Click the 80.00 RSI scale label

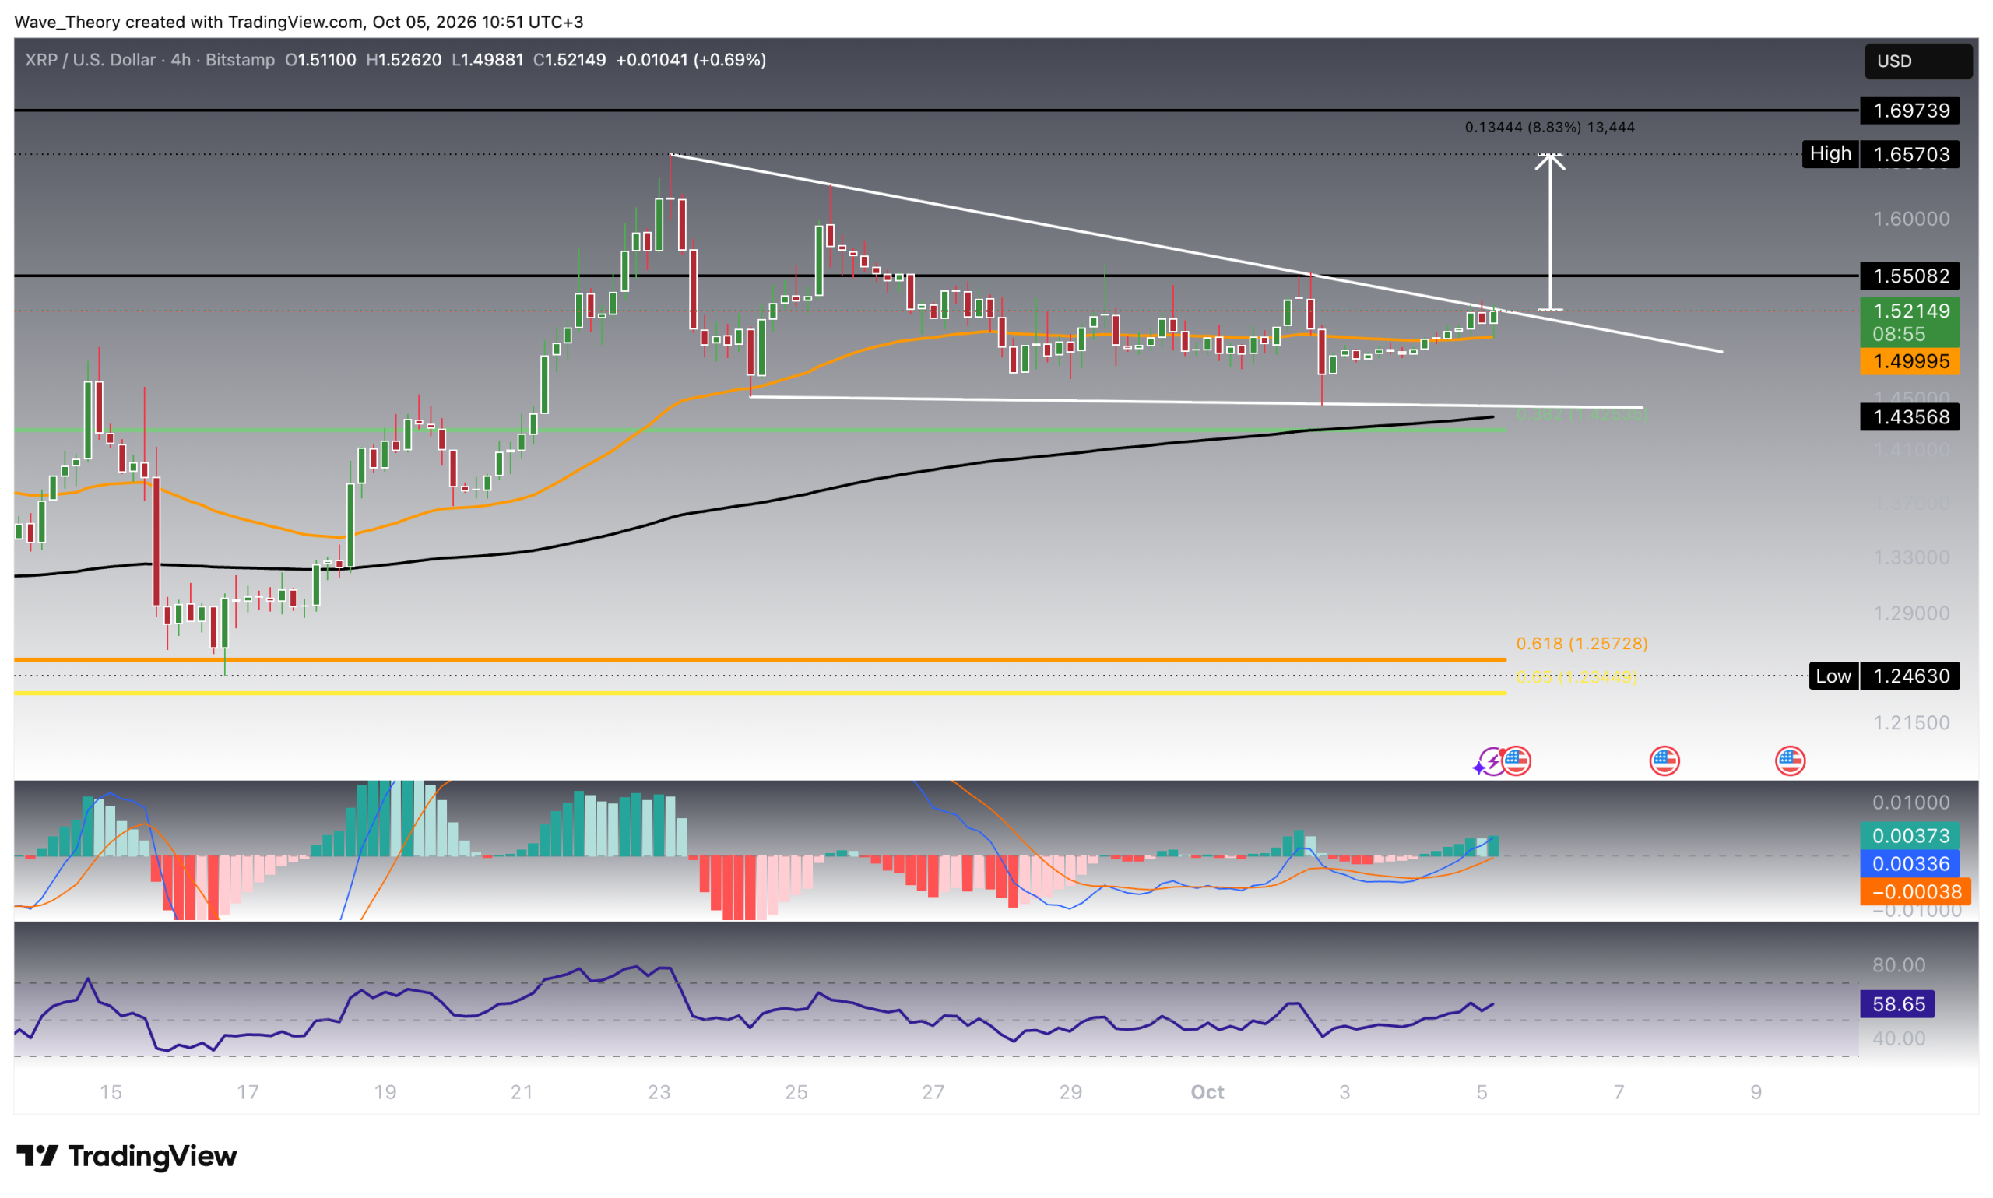coord(1899,964)
